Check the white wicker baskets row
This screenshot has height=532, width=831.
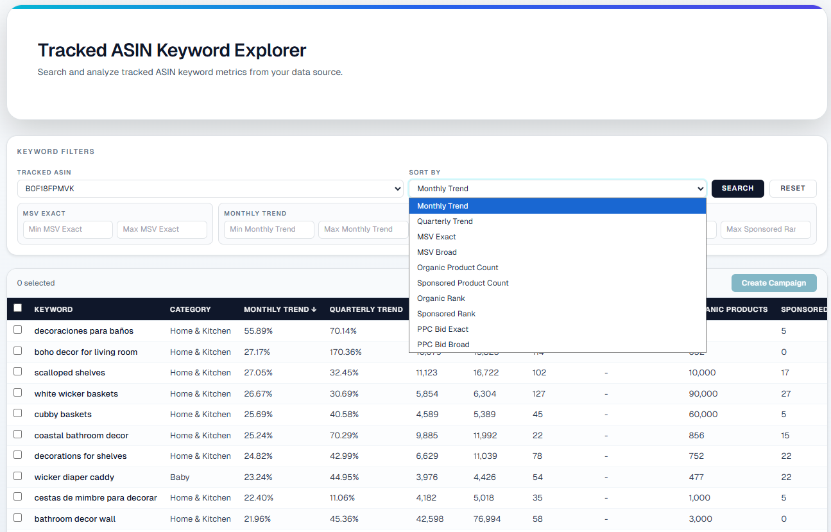tap(18, 393)
